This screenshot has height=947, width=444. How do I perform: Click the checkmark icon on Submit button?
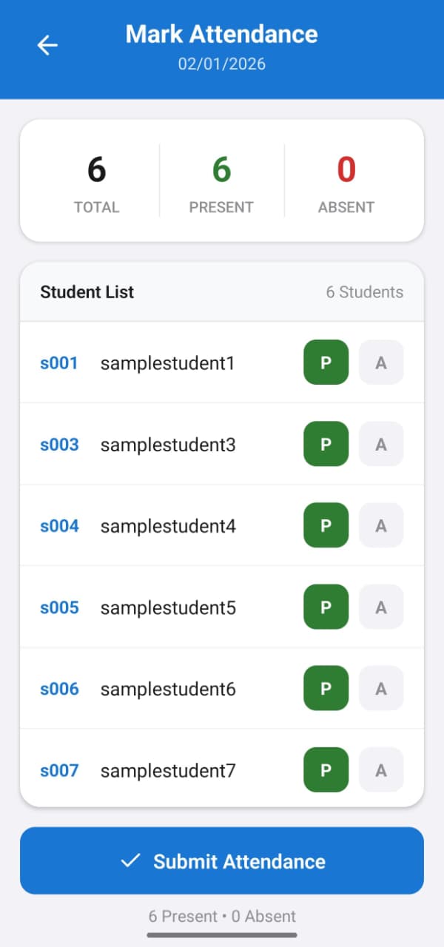[x=130, y=860]
